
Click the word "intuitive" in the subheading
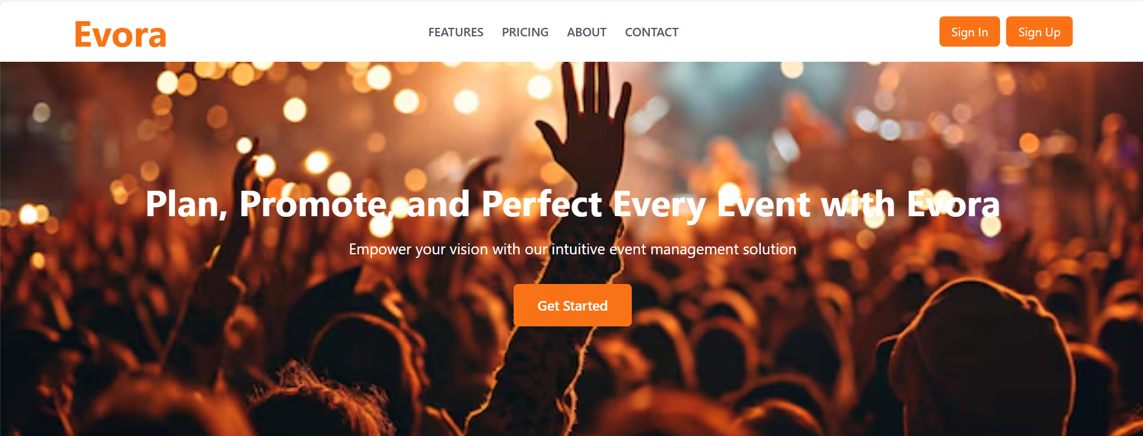tap(578, 249)
